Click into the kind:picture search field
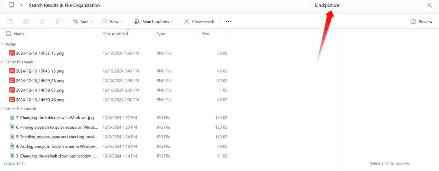 (369, 5)
